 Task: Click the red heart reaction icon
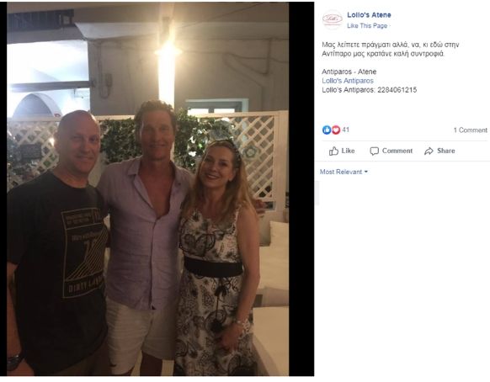tap(336, 130)
